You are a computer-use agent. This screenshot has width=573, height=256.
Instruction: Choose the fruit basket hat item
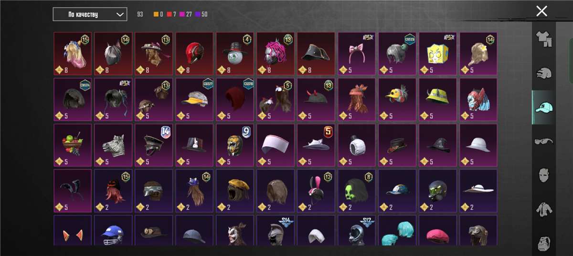point(73,145)
